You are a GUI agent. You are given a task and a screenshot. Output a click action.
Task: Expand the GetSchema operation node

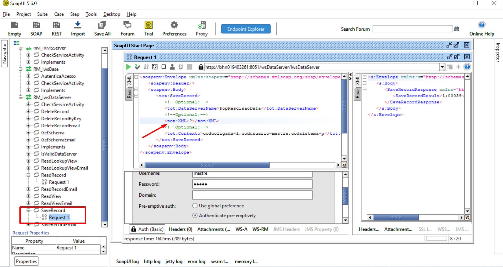[x=28, y=133]
